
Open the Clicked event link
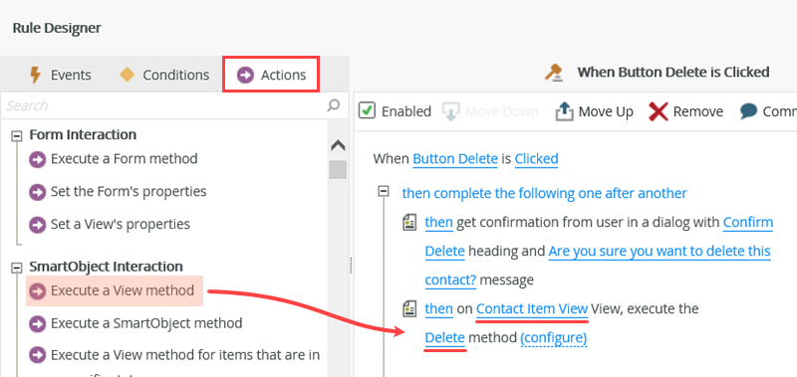coord(536,159)
